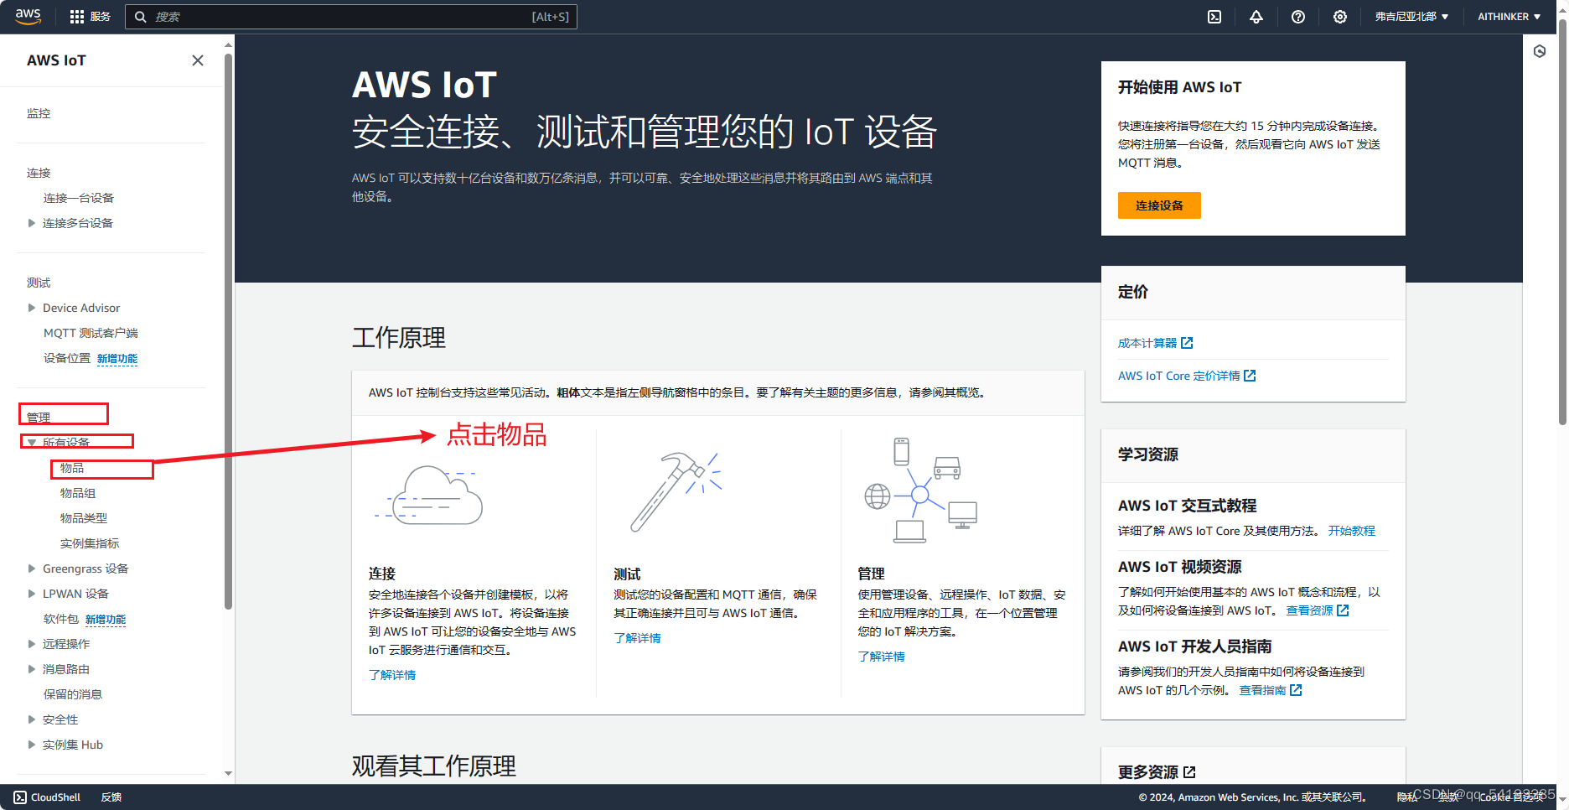Click the 服务 menu label
Image resolution: width=1569 pixels, height=810 pixels.
[x=101, y=17]
